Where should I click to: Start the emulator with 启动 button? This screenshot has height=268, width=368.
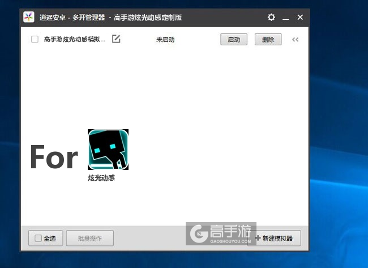point(234,40)
